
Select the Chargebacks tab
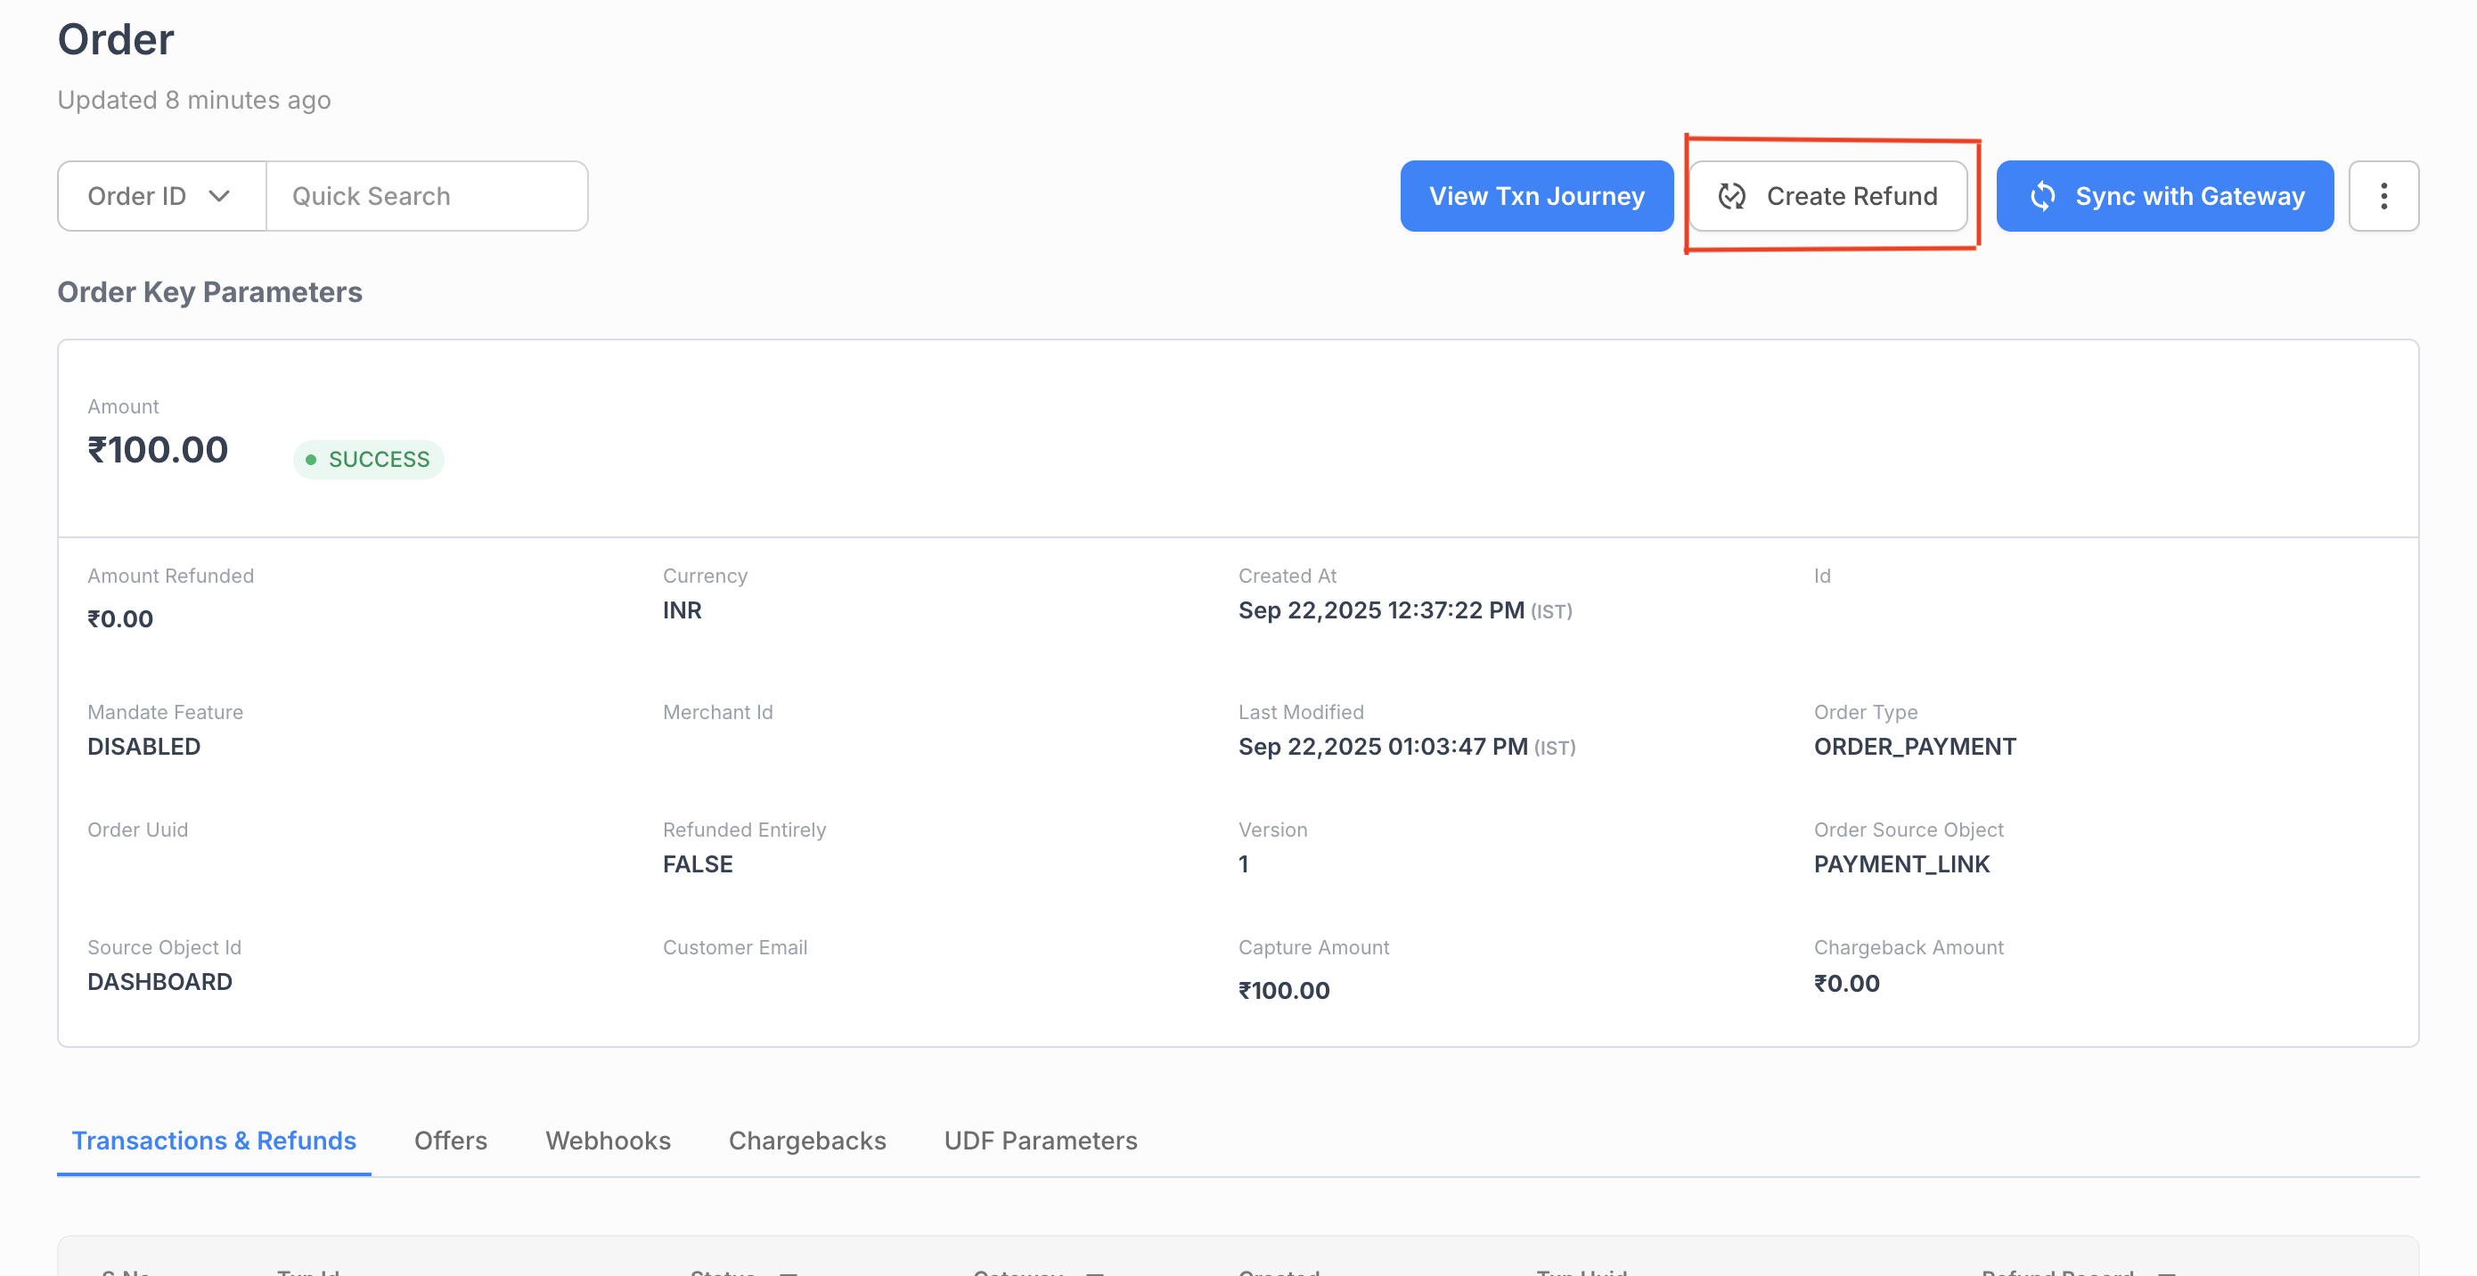tap(806, 1141)
